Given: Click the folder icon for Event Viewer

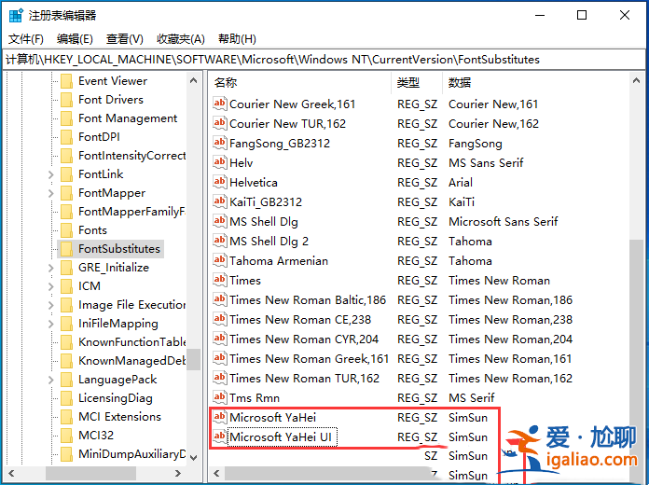Looking at the screenshot, I should 66,81.
